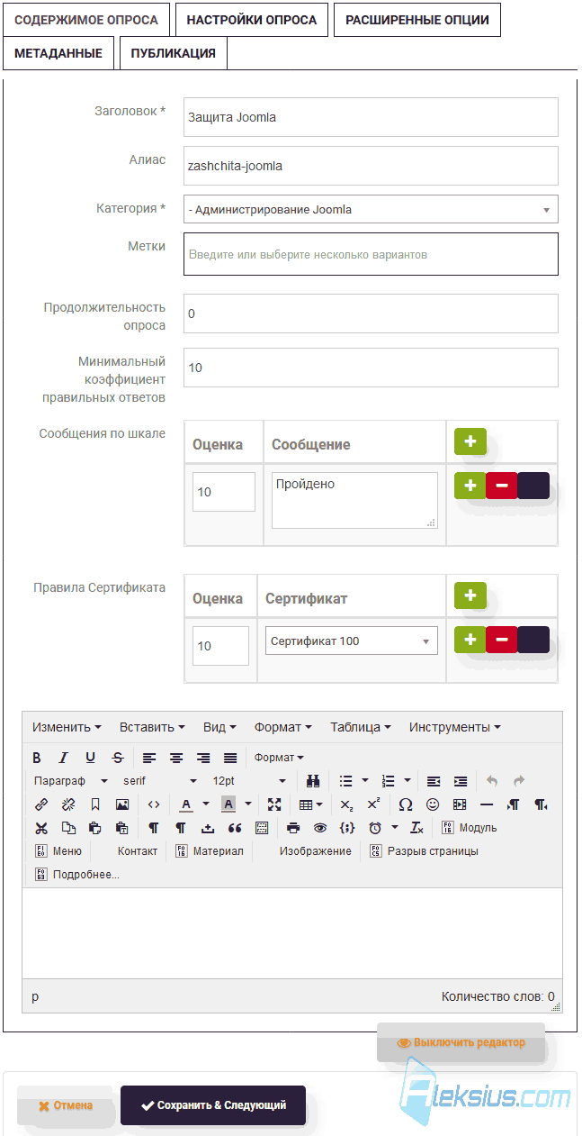Add row in Правила Сертификата header
This screenshot has height=1136, width=582.
click(x=470, y=595)
